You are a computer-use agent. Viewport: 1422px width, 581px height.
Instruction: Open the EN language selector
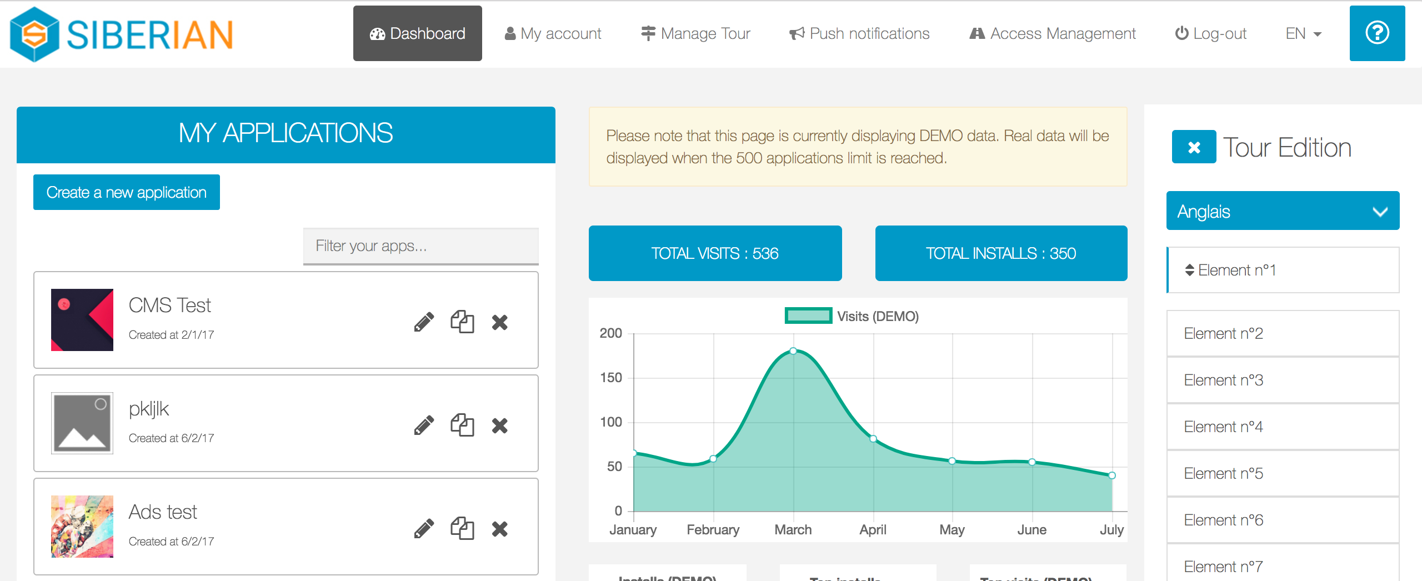[1303, 34]
